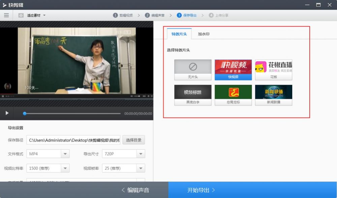337x198 pixels.
Task: Choose the 花椒 intro thumbnail
Action: (274, 70)
